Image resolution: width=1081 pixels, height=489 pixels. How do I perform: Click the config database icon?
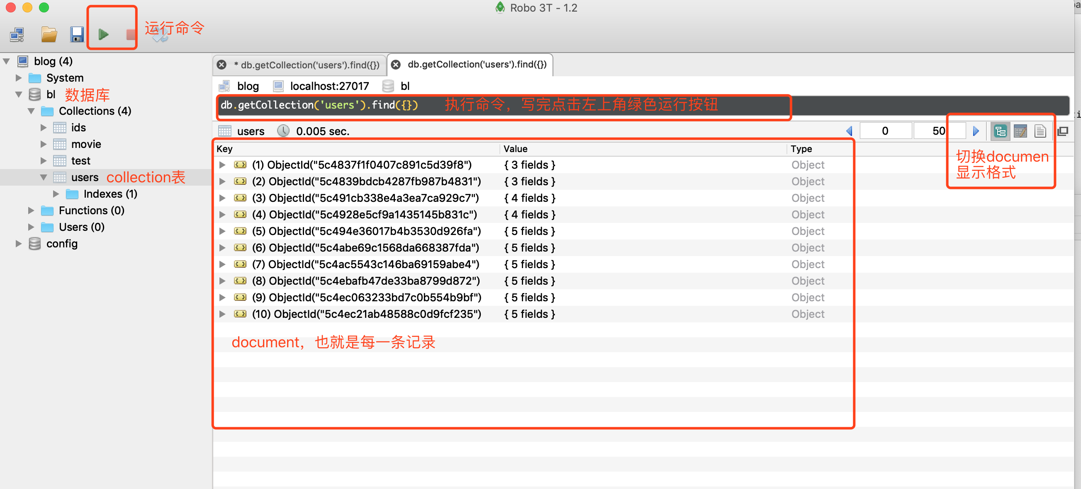pyautogui.click(x=35, y=244)
